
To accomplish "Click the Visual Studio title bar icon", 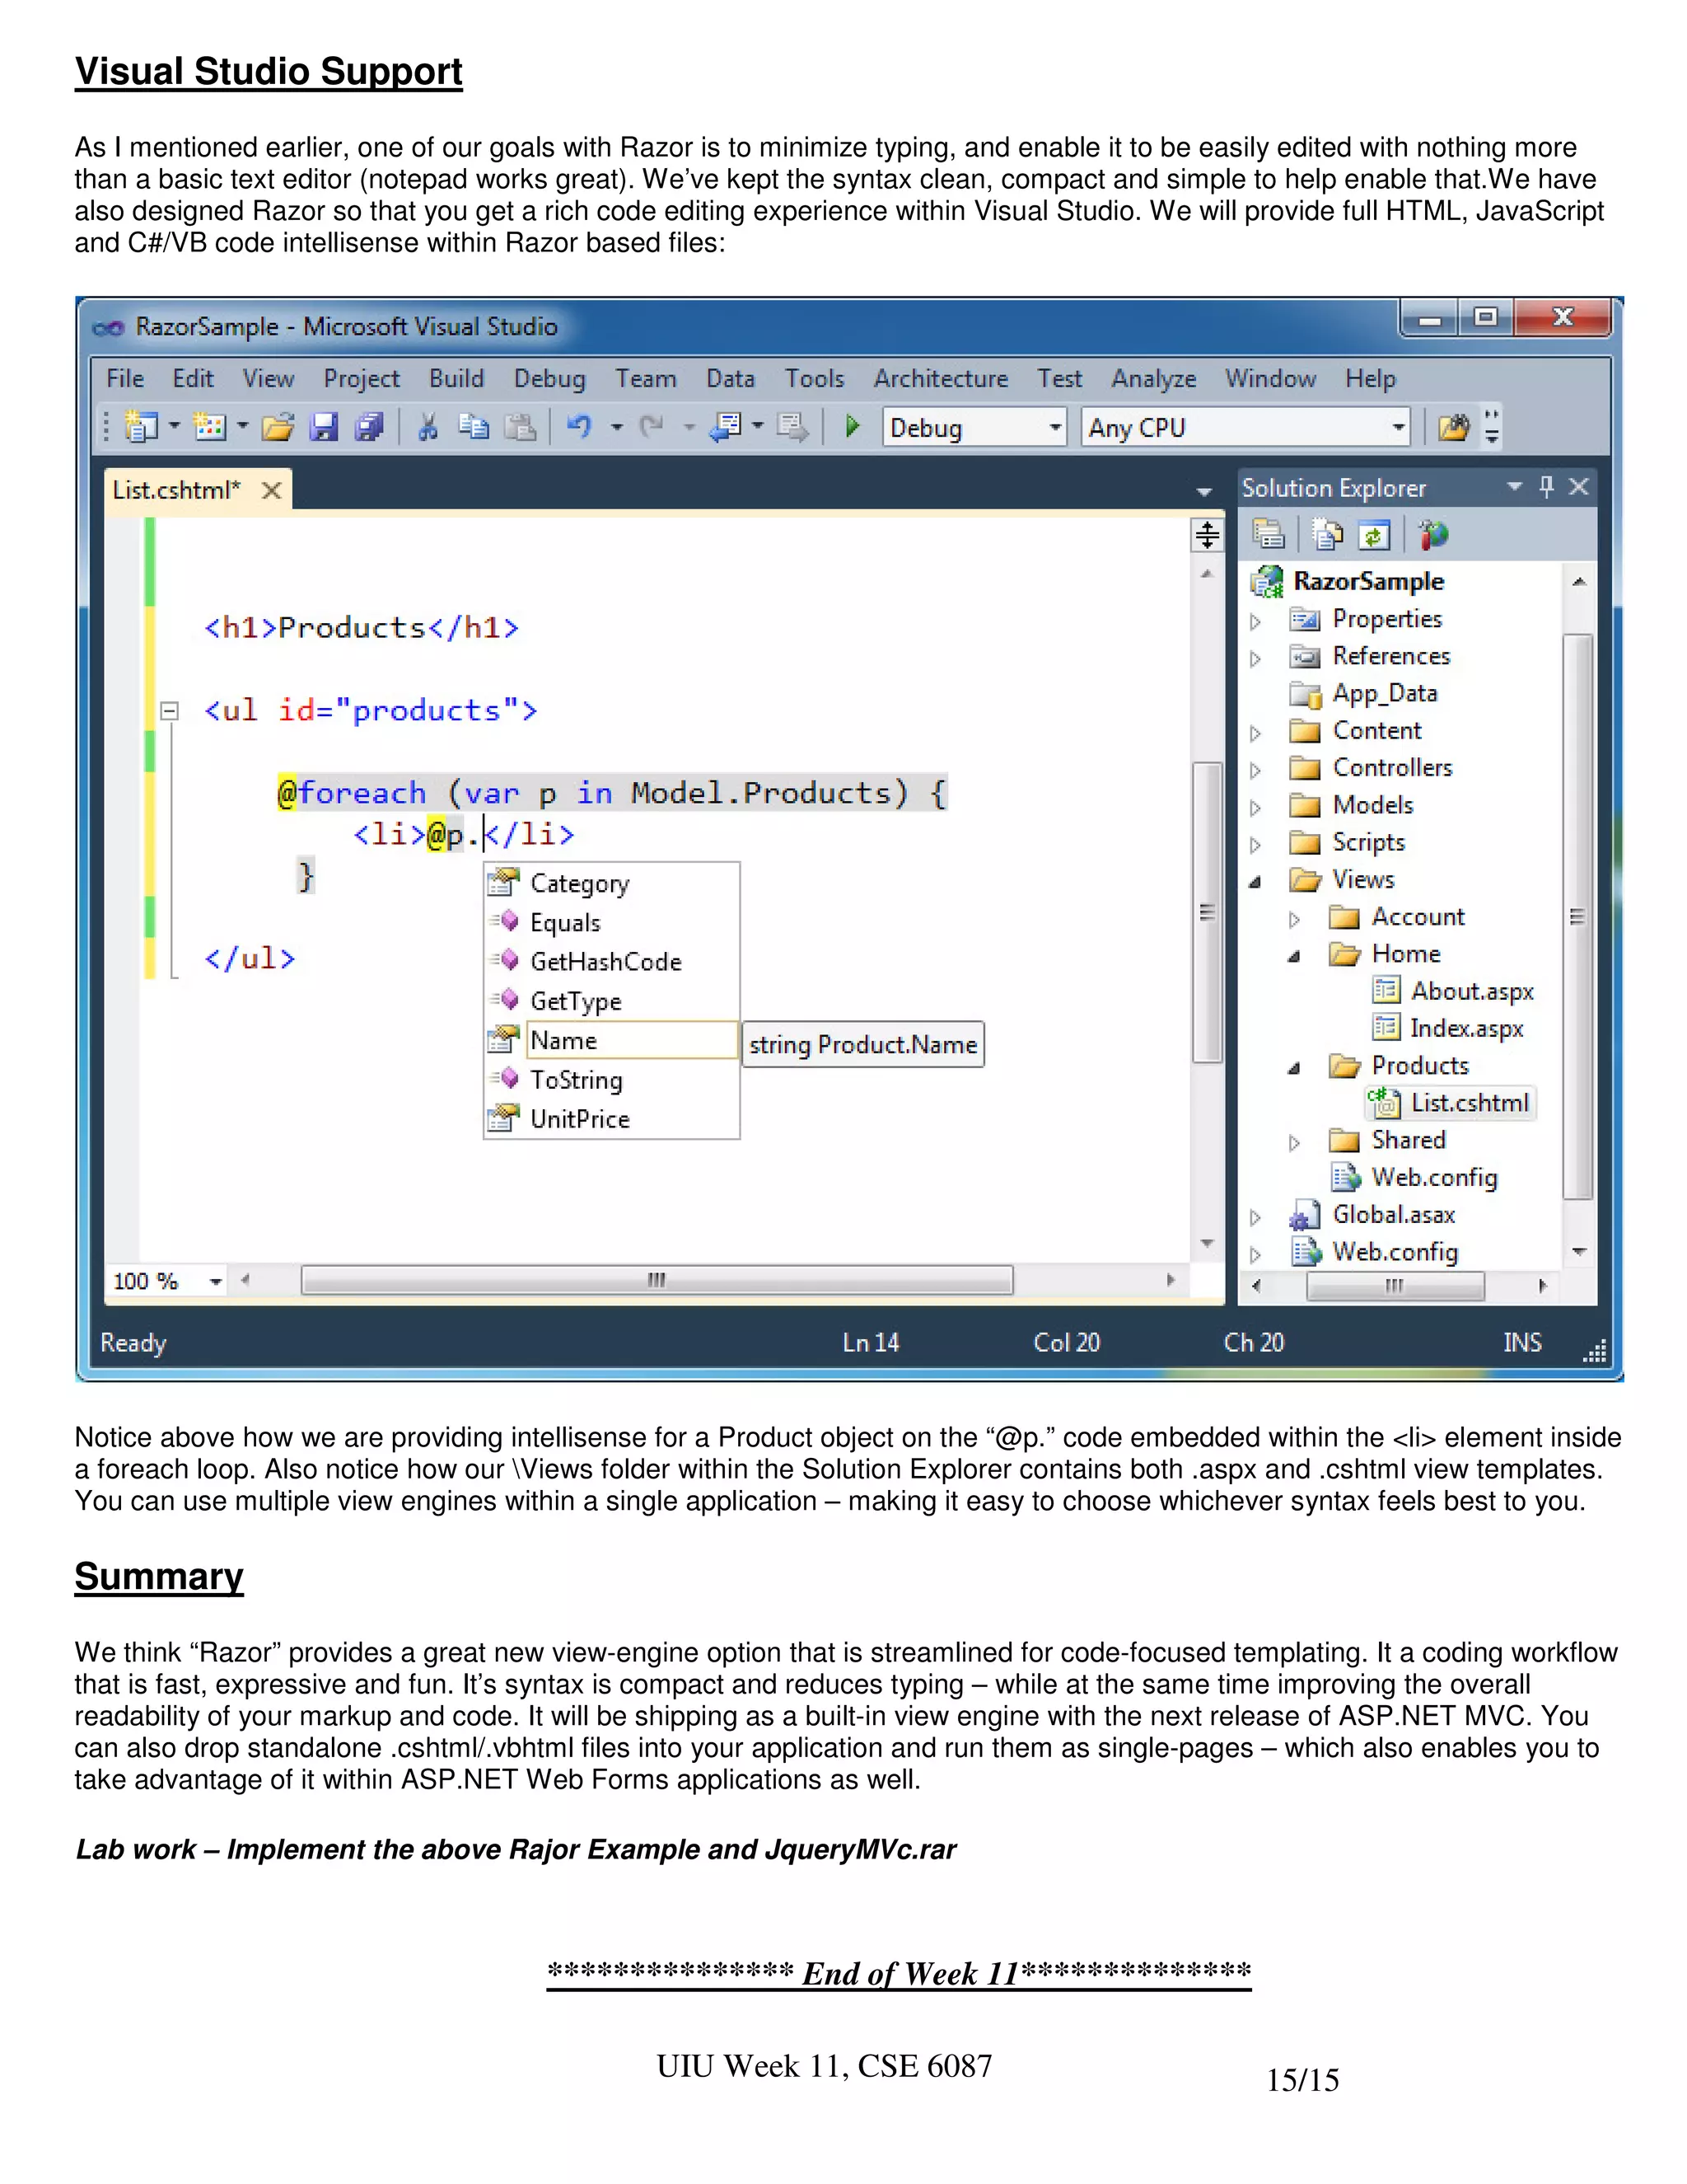I will tap(108, 327).
